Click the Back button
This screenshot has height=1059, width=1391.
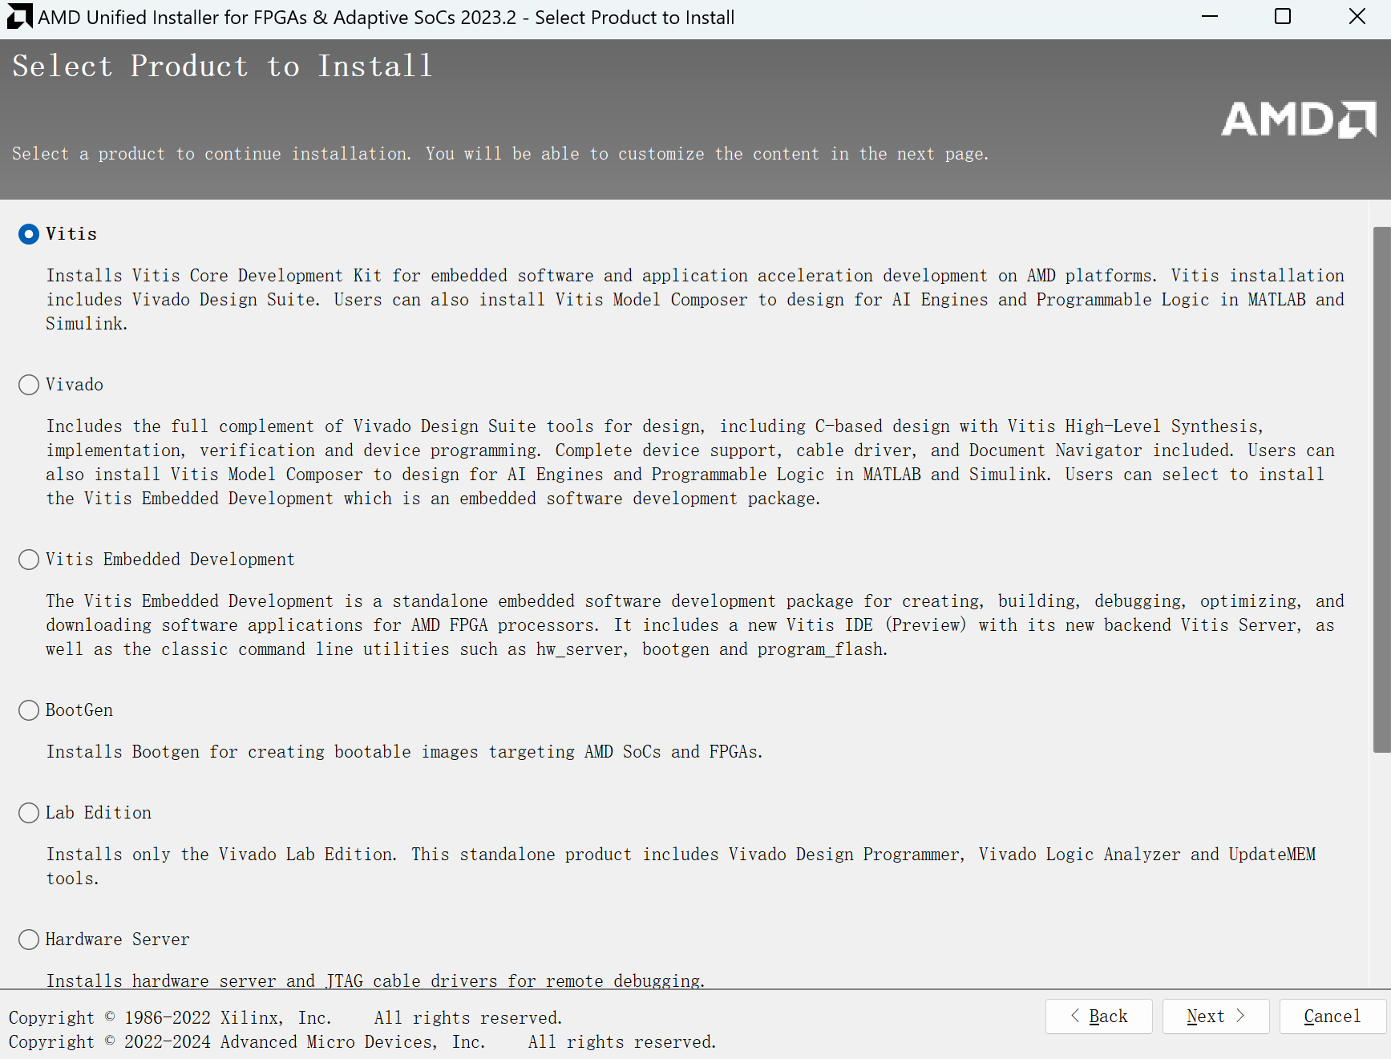pos(1098,1017)
